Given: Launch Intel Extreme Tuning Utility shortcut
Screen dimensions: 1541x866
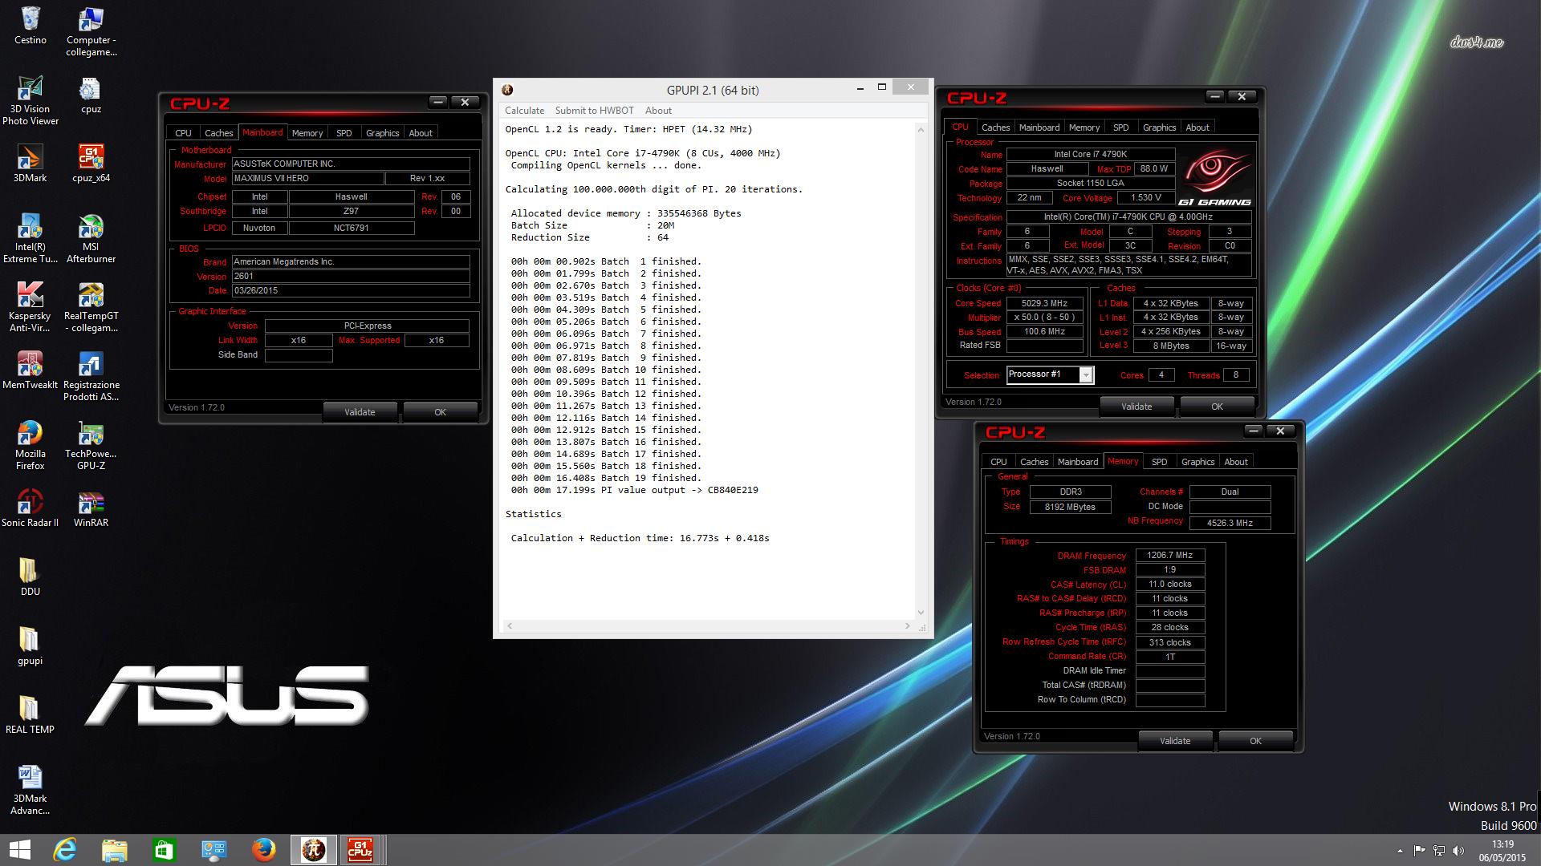Looking at the screenshot, I should pyautogui.click(x=30, y=238).
